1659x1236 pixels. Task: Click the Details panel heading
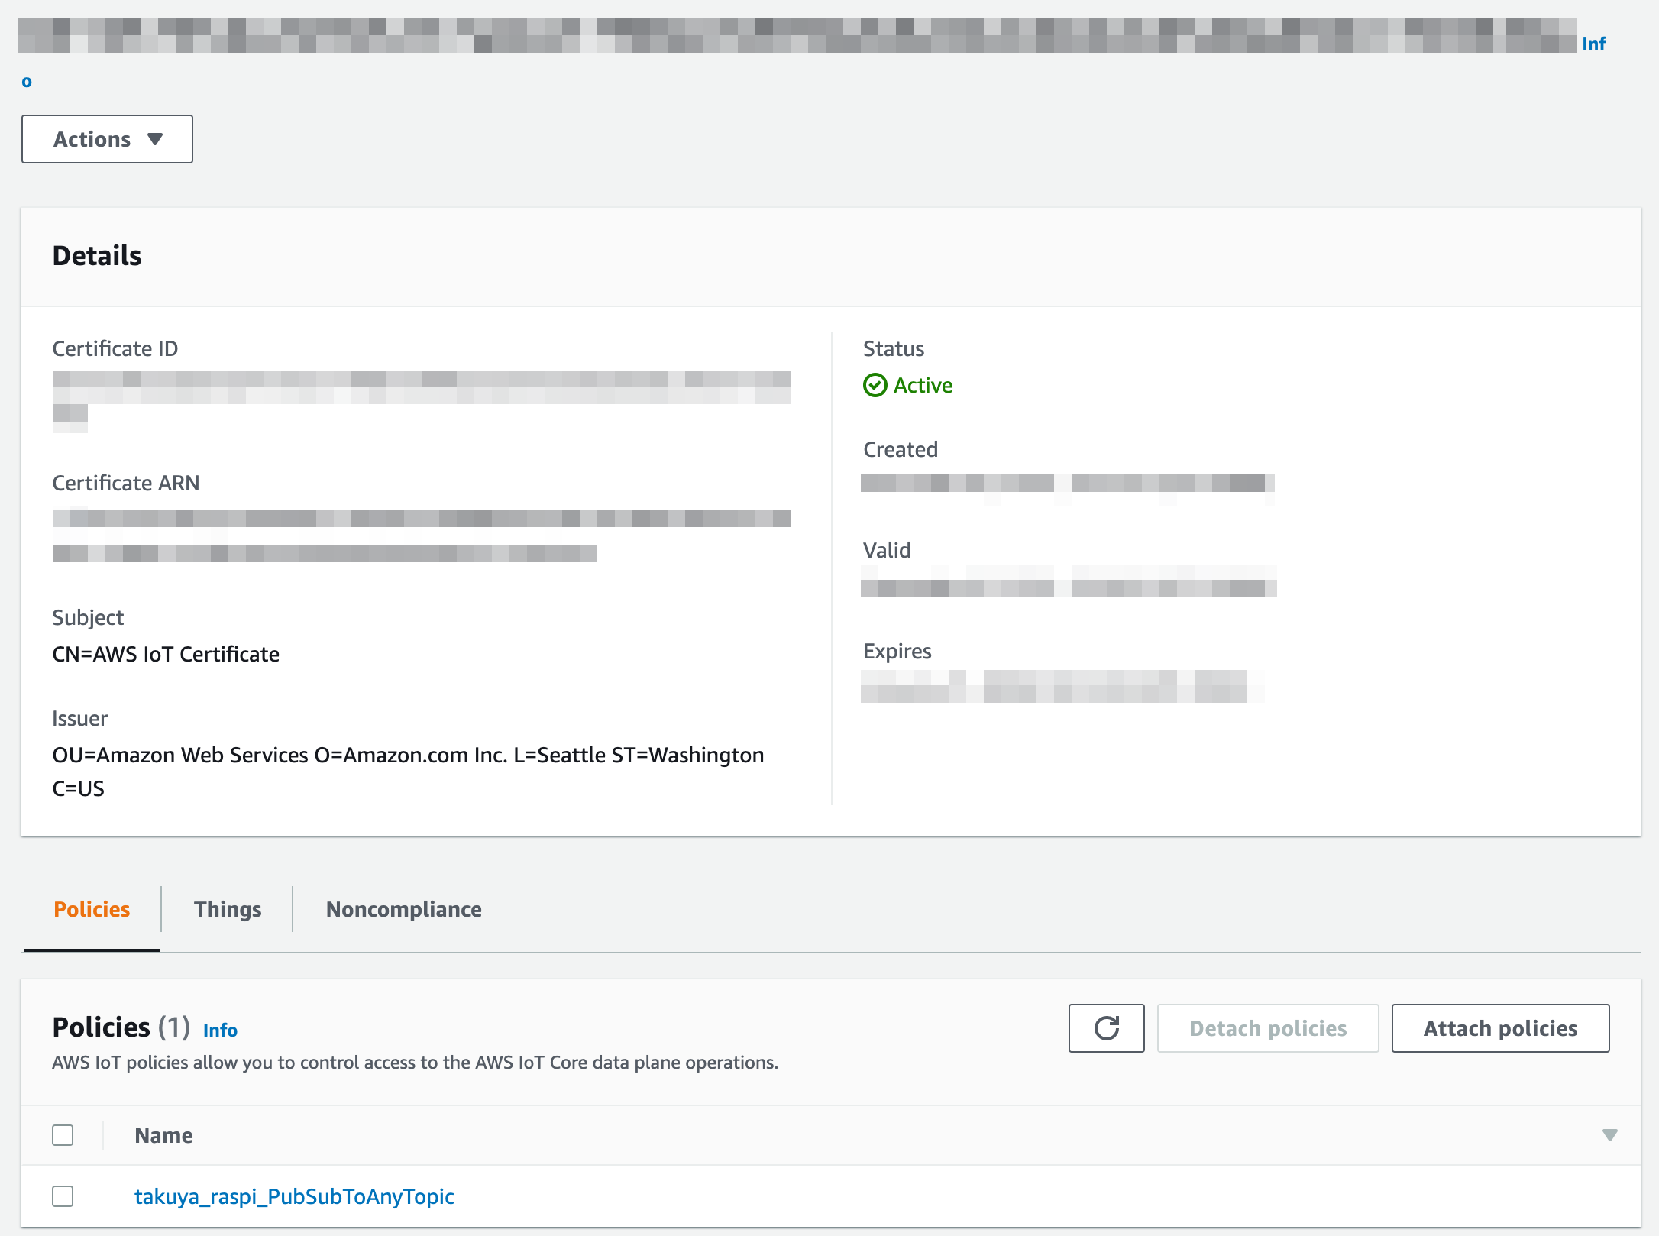click(x=97, y=256)
